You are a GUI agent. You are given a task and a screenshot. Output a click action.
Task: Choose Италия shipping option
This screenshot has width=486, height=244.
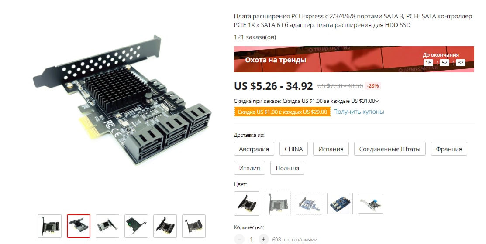249,168
